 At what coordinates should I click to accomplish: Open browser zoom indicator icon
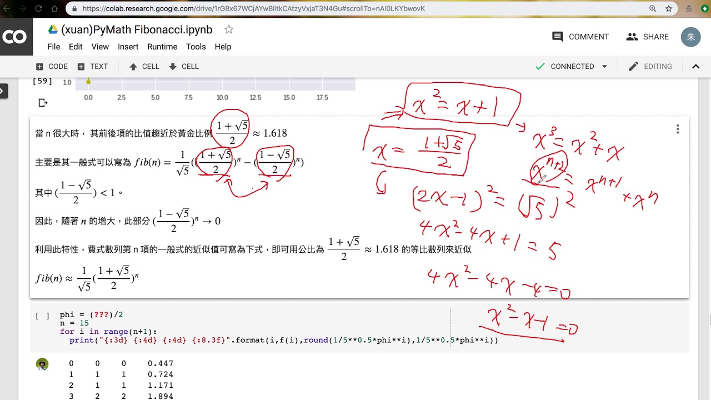click(x=653, y=8)
